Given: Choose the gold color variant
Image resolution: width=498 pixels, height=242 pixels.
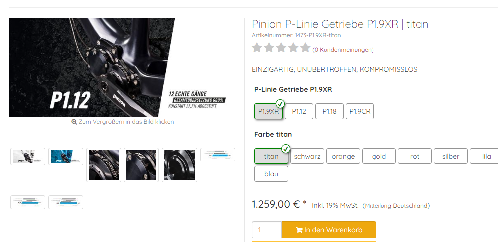Looking at the screenshot, I should pyautogui.click(x=379, y=156).
